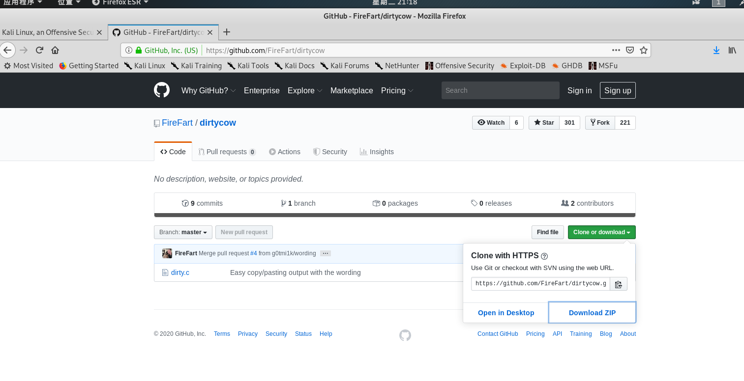Open the NetHunter bookmark
This screenshot has width=744, height=381.
click(x=397, y=65)
